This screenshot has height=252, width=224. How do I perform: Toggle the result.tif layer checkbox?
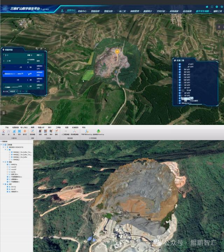8,167
